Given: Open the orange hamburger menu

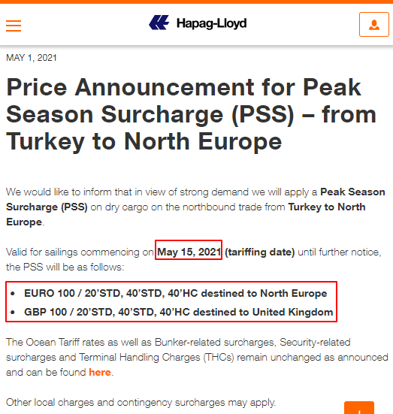Looking at the screenshot, I should [x=14, y=26].
